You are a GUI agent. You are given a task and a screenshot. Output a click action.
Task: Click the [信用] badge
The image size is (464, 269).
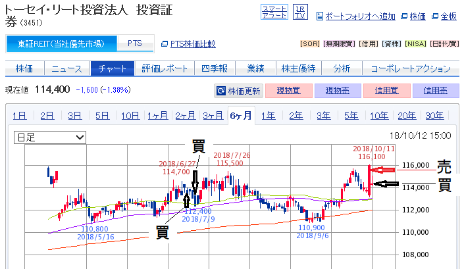369,44
